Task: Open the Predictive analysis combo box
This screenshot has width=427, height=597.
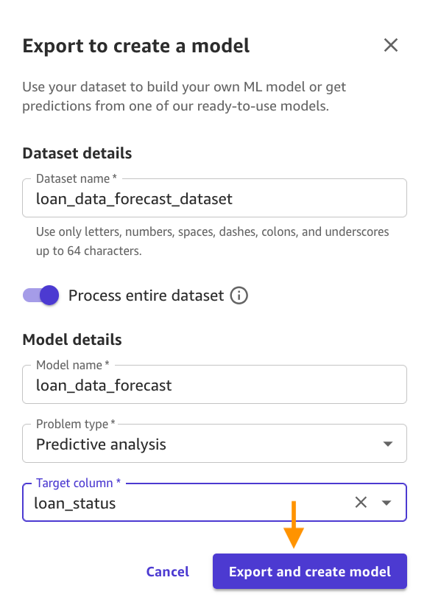Action: [214, 444]
